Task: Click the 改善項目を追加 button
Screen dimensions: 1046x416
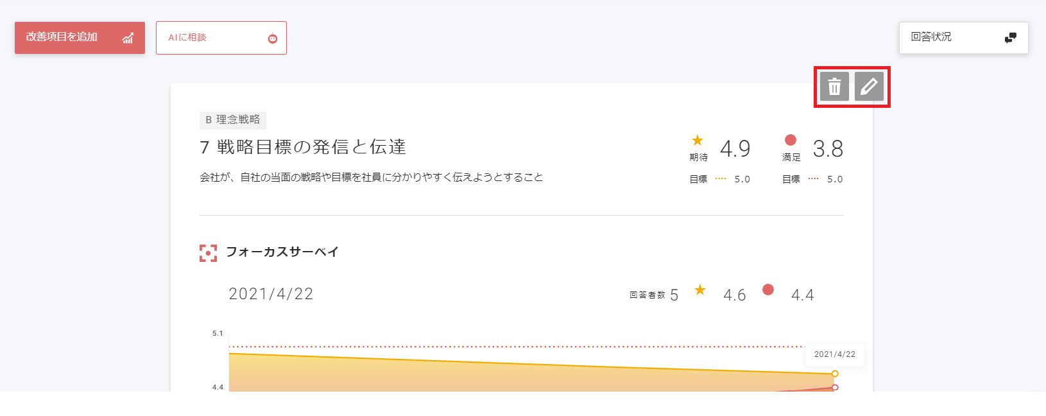Action: (x=80, y=37)
